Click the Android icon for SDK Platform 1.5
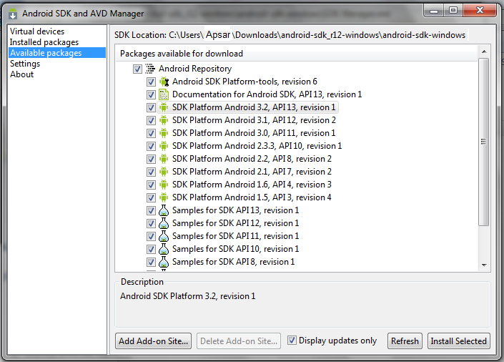The image size is (504, 362). (164, 197)
